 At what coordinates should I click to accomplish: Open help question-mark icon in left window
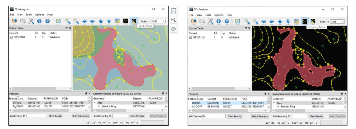48,21
